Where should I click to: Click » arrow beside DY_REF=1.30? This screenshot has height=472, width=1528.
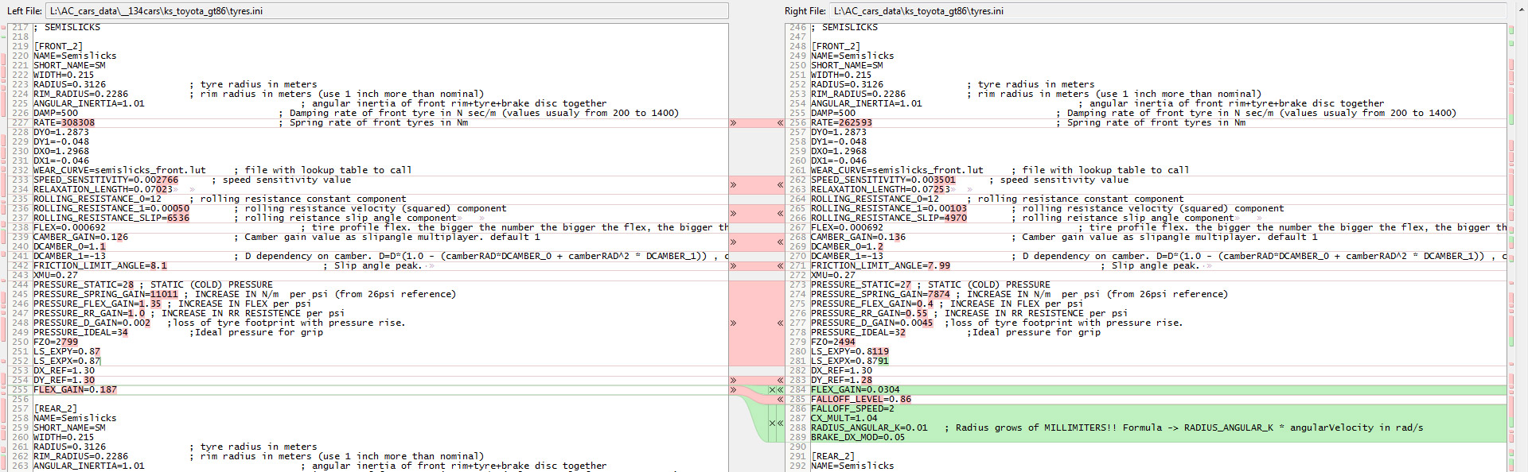733,381
